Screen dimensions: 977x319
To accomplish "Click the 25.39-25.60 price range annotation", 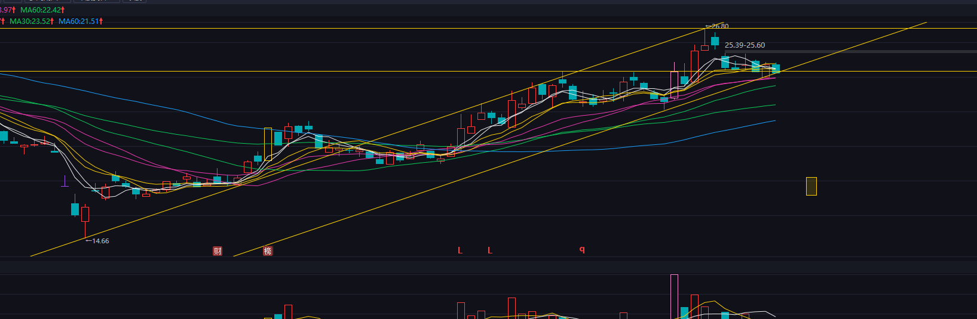I will (x=745, y=45).
